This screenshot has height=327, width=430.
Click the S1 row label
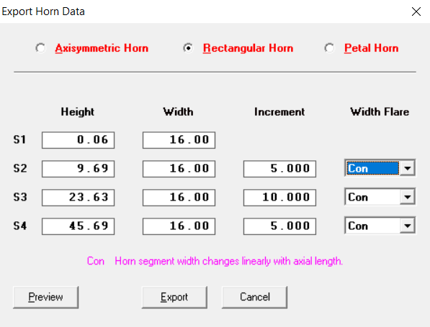point(19,140)
